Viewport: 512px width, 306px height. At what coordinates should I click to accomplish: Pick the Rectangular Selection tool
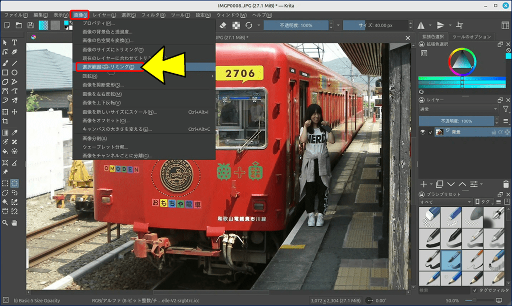click(x=5, y=183)
